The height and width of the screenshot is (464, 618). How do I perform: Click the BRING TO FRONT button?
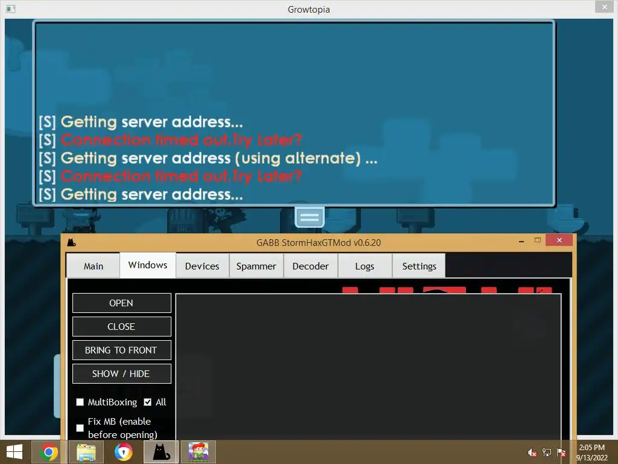point(121,350)
